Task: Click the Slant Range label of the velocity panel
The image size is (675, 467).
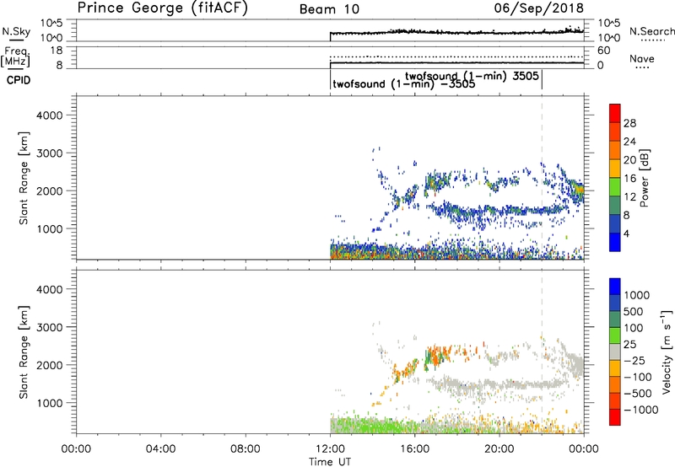Action: coord(24,352)
